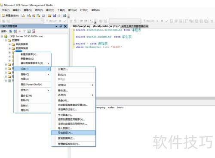Screen dimensions: 215x158
Task: Expand the 系统数据库 folder
Action: tap(9, 44)
